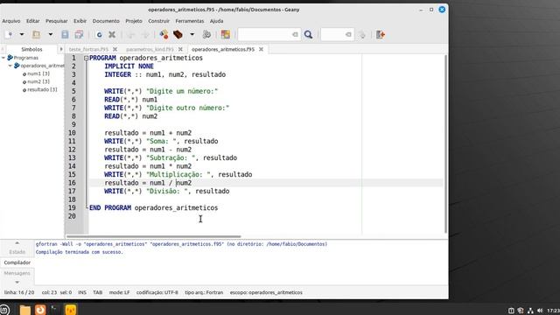Open the recent files dropdown arrow

point(51,35)
